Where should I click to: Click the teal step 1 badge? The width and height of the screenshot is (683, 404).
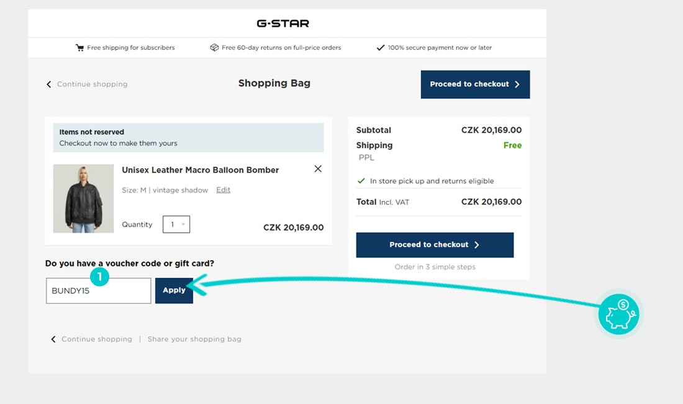tap(100, 277)
